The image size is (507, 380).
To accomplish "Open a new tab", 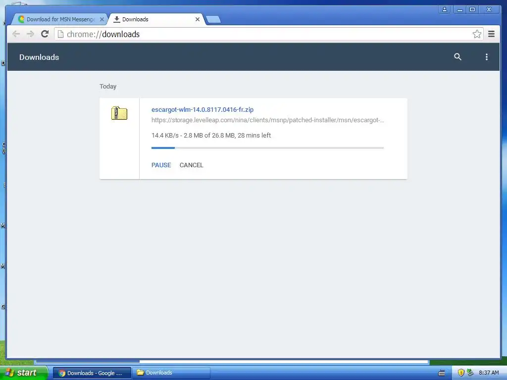I will pyautogui.click(x=213, y=20).
